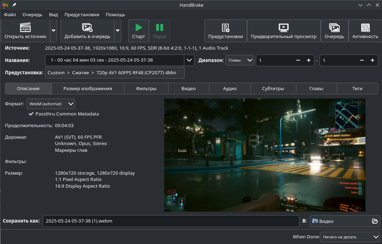Switch to the Размер изображения tab
This screenshot has width=382, height=244.
pos(88,89)
